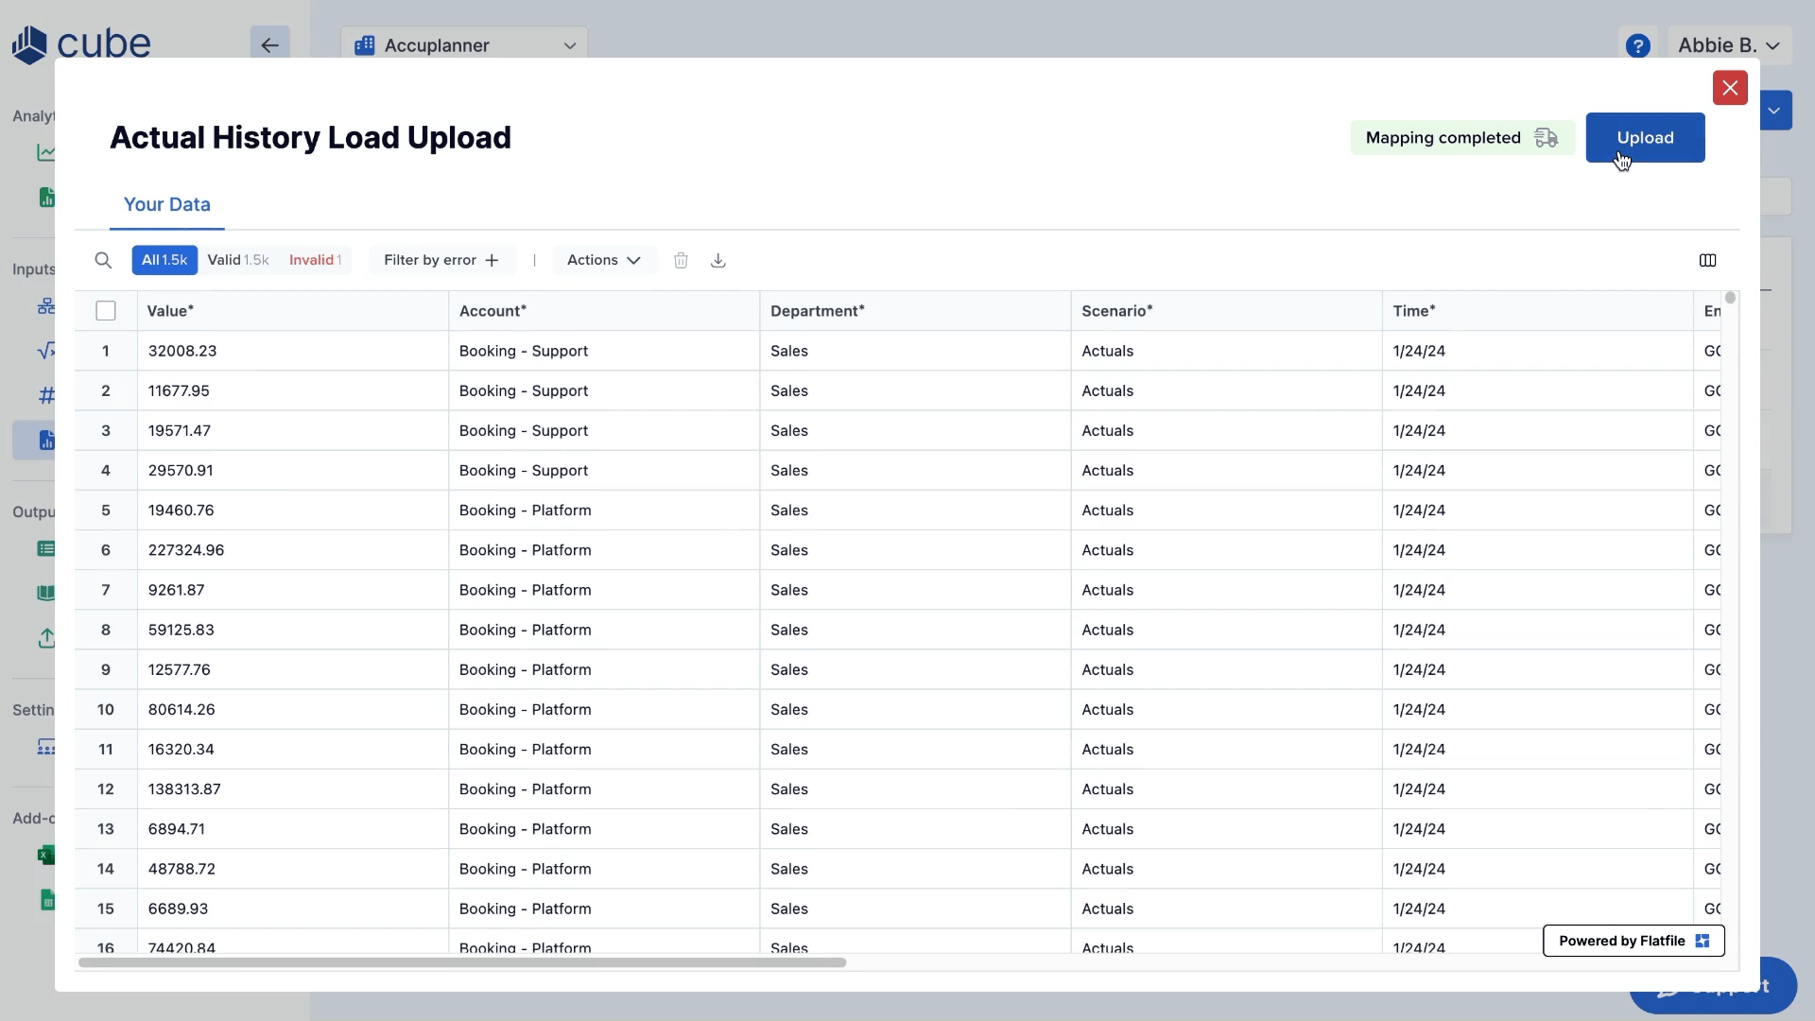Click the cube logo
Image resolution: width=1815 pixels, height=1021 pixels.
[81, 44]
